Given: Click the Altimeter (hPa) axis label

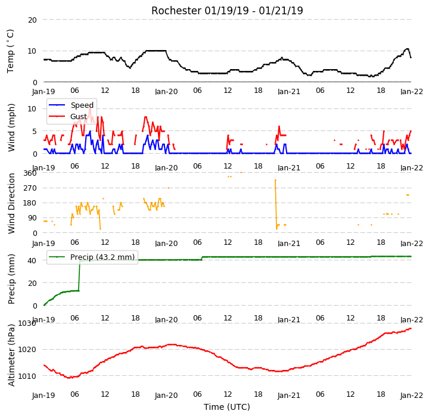Looking at the screenshot, I should click(x=11, y=355).
